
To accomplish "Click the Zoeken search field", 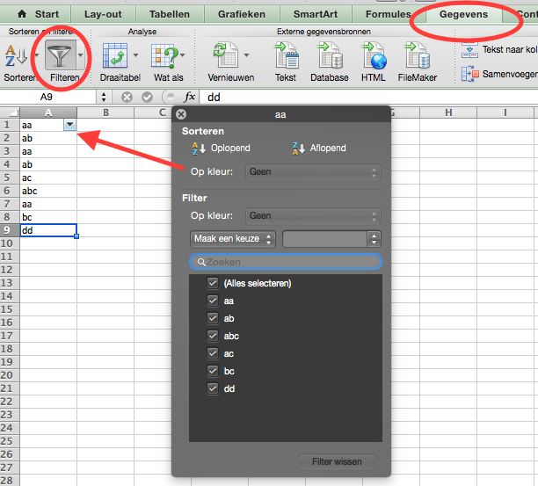I will [286, 263].
